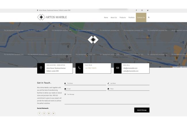Image resolution: width=187 pixels, height=125 pixels.
Task: Open the search magnifier in navigation
Action: (x=149, y=17)
